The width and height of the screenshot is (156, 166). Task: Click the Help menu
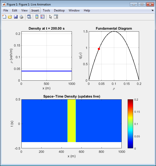(87, 10)
